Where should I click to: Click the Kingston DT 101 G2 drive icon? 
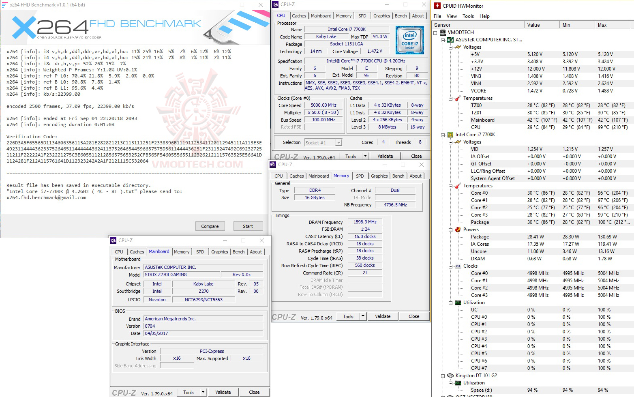pyautogui.click(x=450, y=376)
